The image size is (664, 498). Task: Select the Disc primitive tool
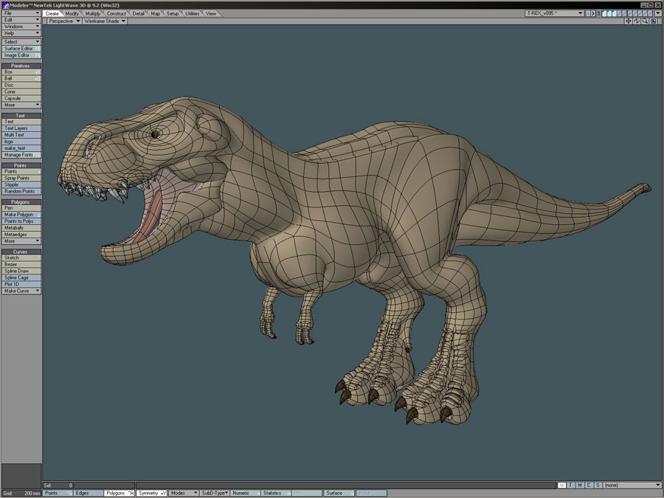coord(21,85)
